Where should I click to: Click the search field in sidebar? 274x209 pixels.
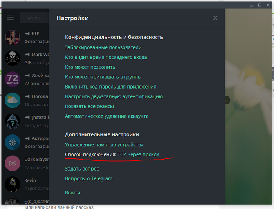coord(34,18)
